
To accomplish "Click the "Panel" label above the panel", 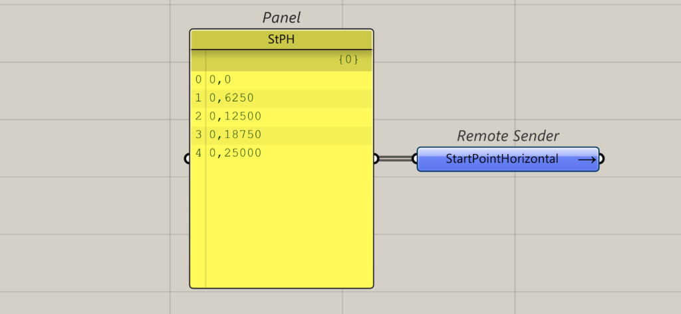I will click(x=281, y=18).
